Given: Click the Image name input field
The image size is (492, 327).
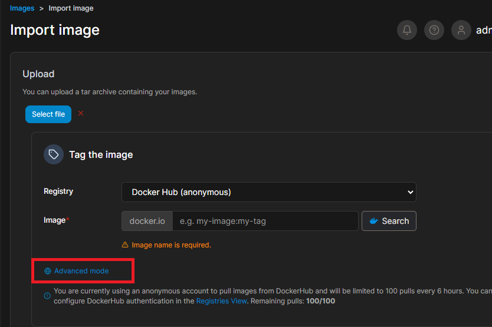Looking at the screenshot, I should [x=265, y=221].
